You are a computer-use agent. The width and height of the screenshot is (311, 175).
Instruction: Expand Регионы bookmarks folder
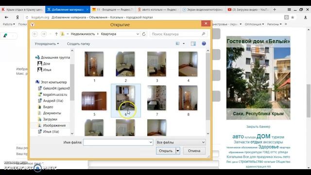point(274,24)
